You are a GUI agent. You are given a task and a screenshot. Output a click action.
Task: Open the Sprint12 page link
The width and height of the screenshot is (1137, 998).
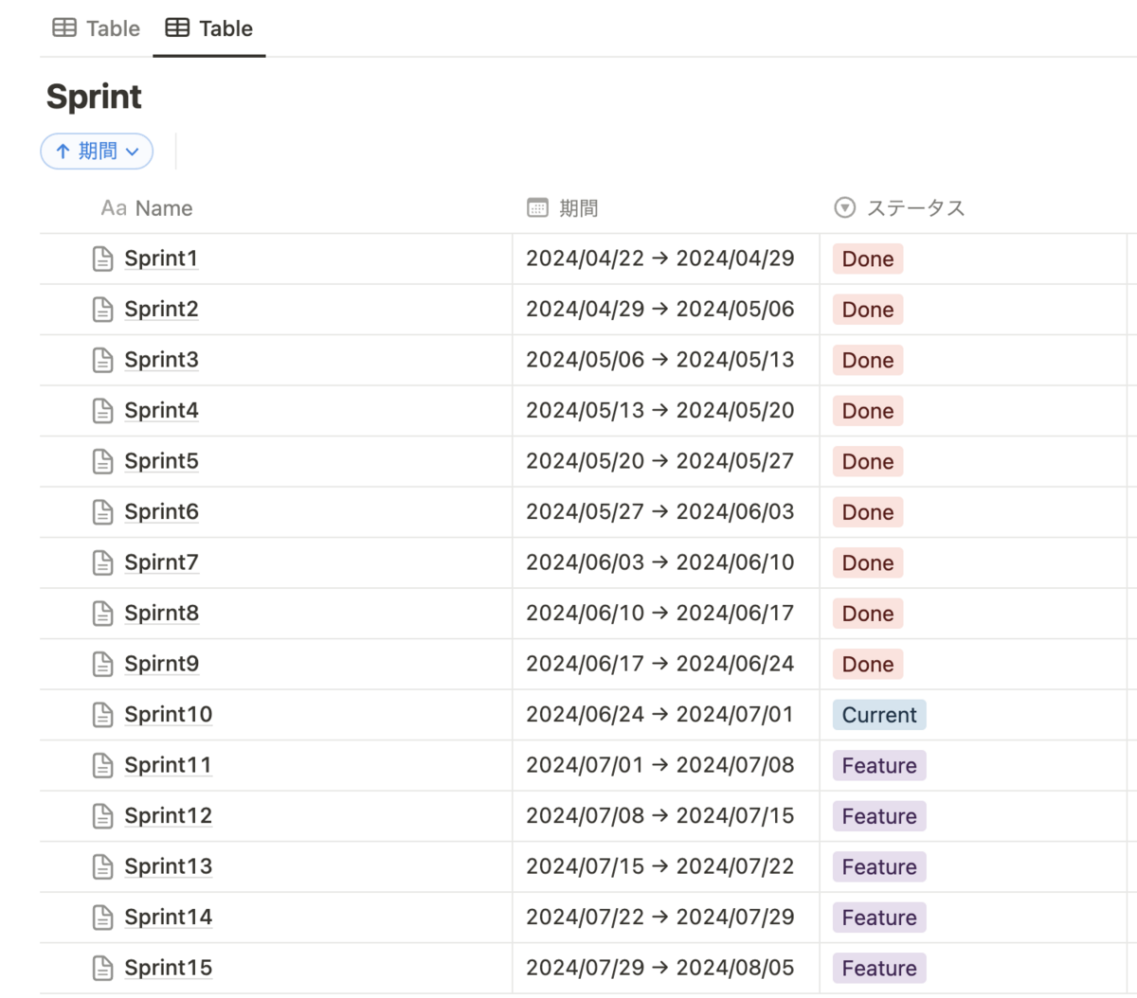coord(168,816)
